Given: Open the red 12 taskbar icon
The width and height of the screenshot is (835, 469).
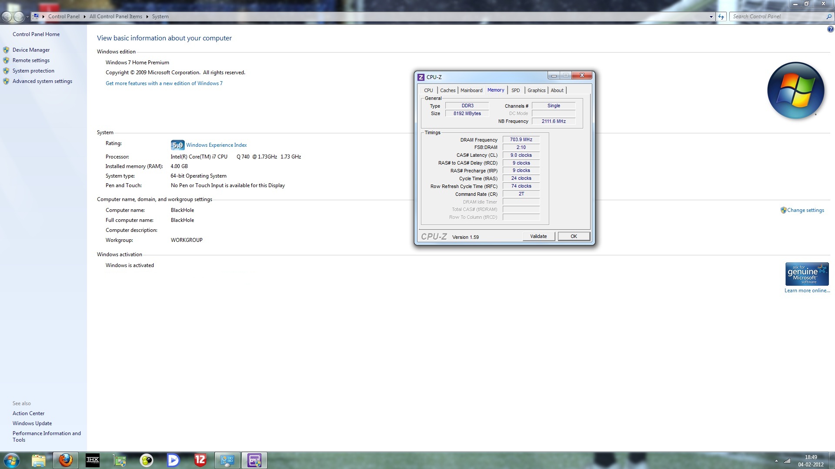Looking at the screenshot, I should click(200, 460).
